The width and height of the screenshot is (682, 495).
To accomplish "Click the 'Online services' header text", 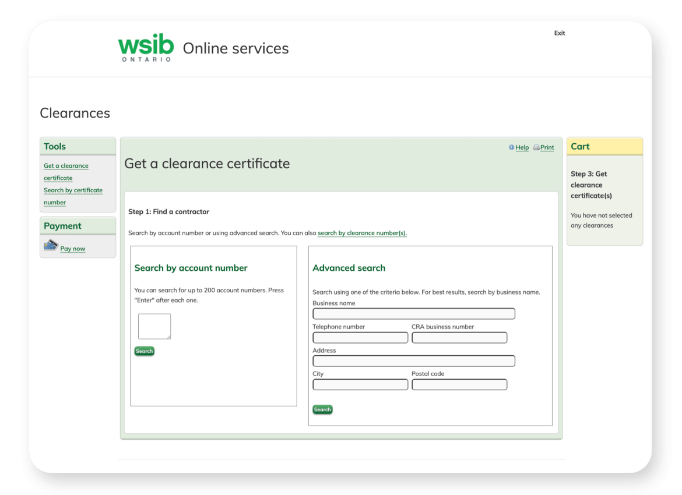I will coord(235,49).
